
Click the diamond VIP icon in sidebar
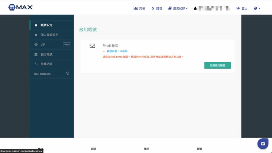tap(36, 45)
